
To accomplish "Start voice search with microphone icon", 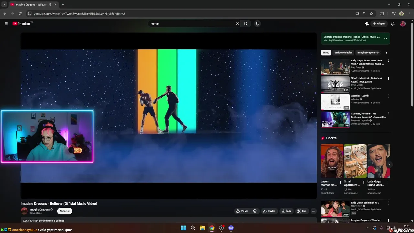I will point(257,24).
